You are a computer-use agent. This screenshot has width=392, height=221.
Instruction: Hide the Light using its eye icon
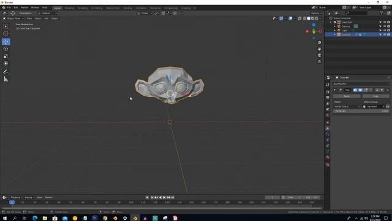point(385,30)
